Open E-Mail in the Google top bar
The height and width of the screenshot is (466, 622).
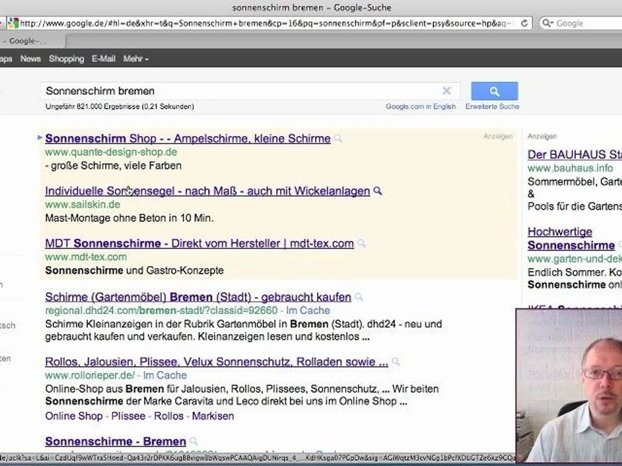click(104, 59)
